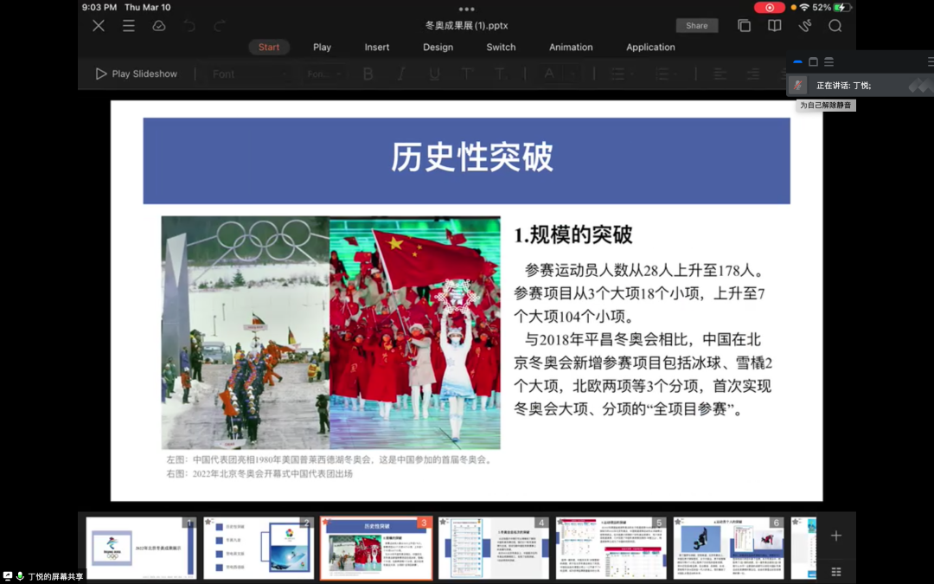This screenshot has width=934, height=584.
Task: Open the reading mode book icon
Action: pyautogui.click(x=774, y=26)
